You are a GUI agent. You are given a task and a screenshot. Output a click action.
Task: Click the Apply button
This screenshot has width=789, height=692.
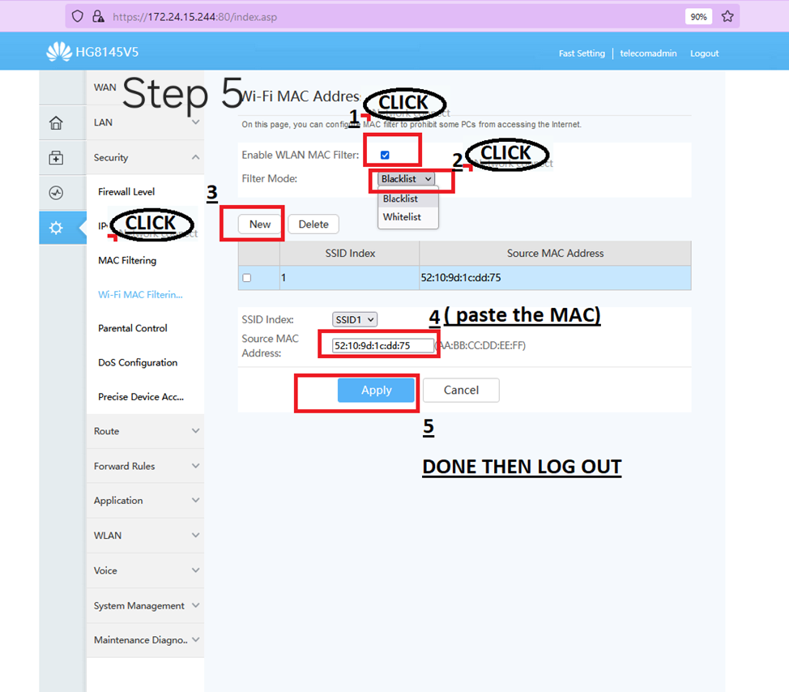coord(377,390)
